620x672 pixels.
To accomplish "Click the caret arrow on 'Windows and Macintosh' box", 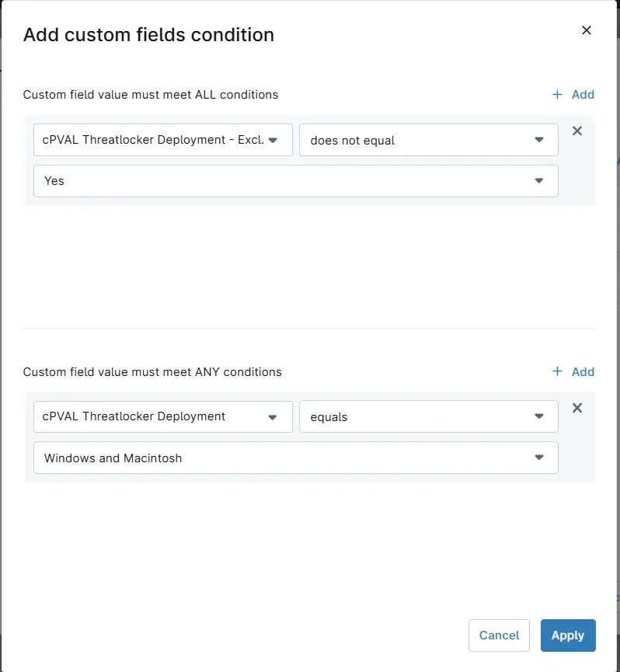I will click(539, 458).
